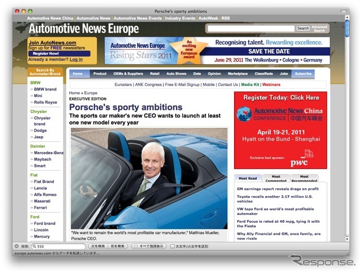Screen dimensions: 362x273
Task: Open the OEMs & Suppliers menu
Action: [128, 73]
